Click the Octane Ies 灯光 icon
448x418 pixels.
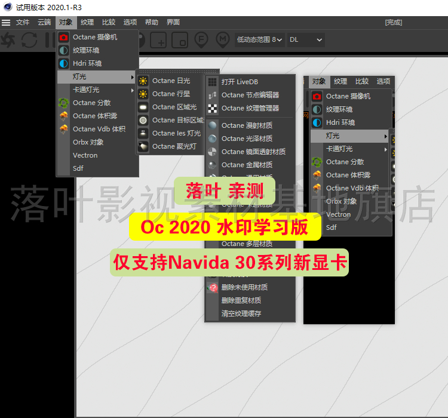point(143,133)
